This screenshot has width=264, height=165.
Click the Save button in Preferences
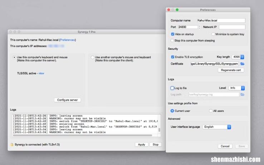click(x=241, y=146)
